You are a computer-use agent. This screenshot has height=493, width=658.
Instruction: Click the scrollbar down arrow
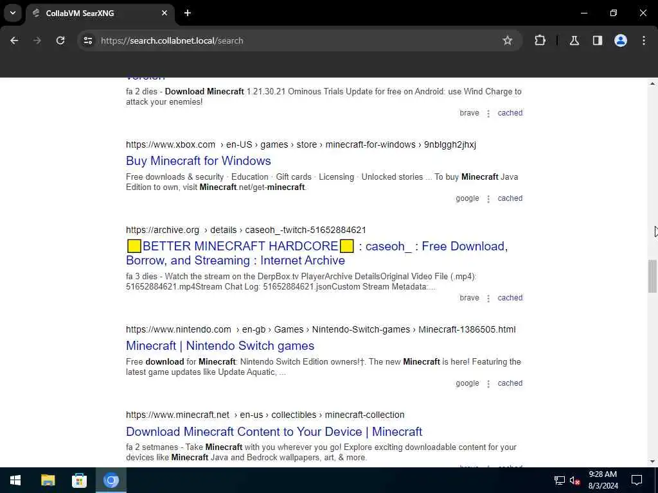652,462
